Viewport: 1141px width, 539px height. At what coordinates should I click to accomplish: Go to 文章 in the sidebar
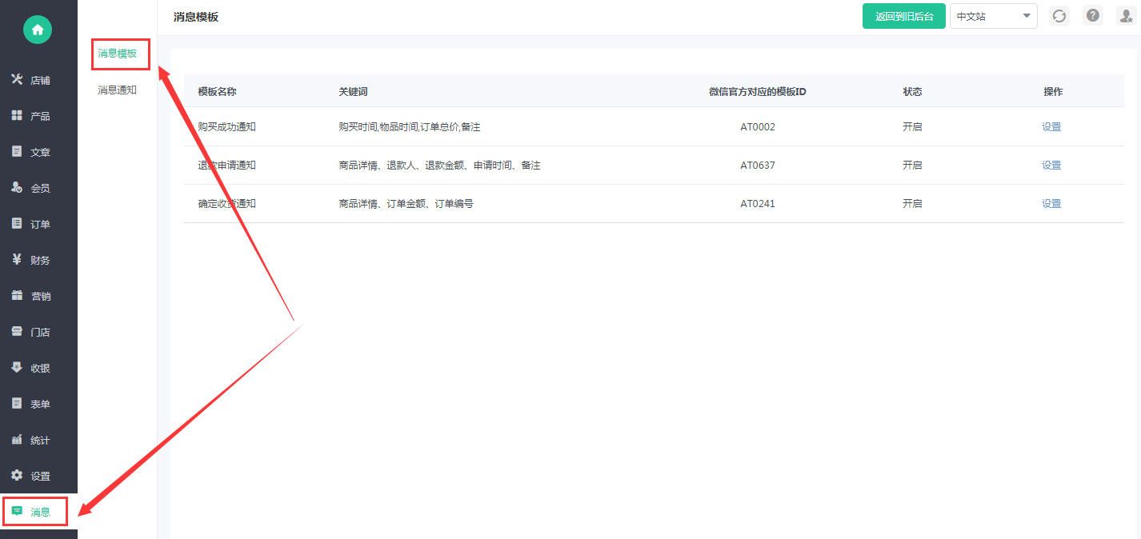pyautogui.click(x=38, y=152)
